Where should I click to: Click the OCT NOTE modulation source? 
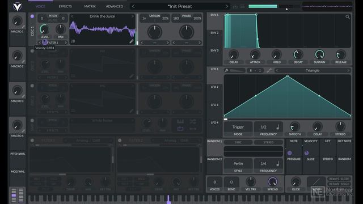[x=344, y=141]
